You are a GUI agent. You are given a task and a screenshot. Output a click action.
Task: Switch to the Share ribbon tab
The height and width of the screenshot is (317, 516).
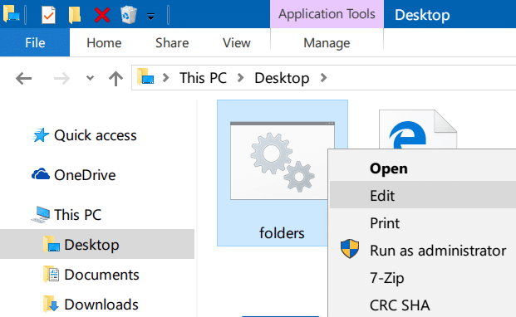coord(172,43)
